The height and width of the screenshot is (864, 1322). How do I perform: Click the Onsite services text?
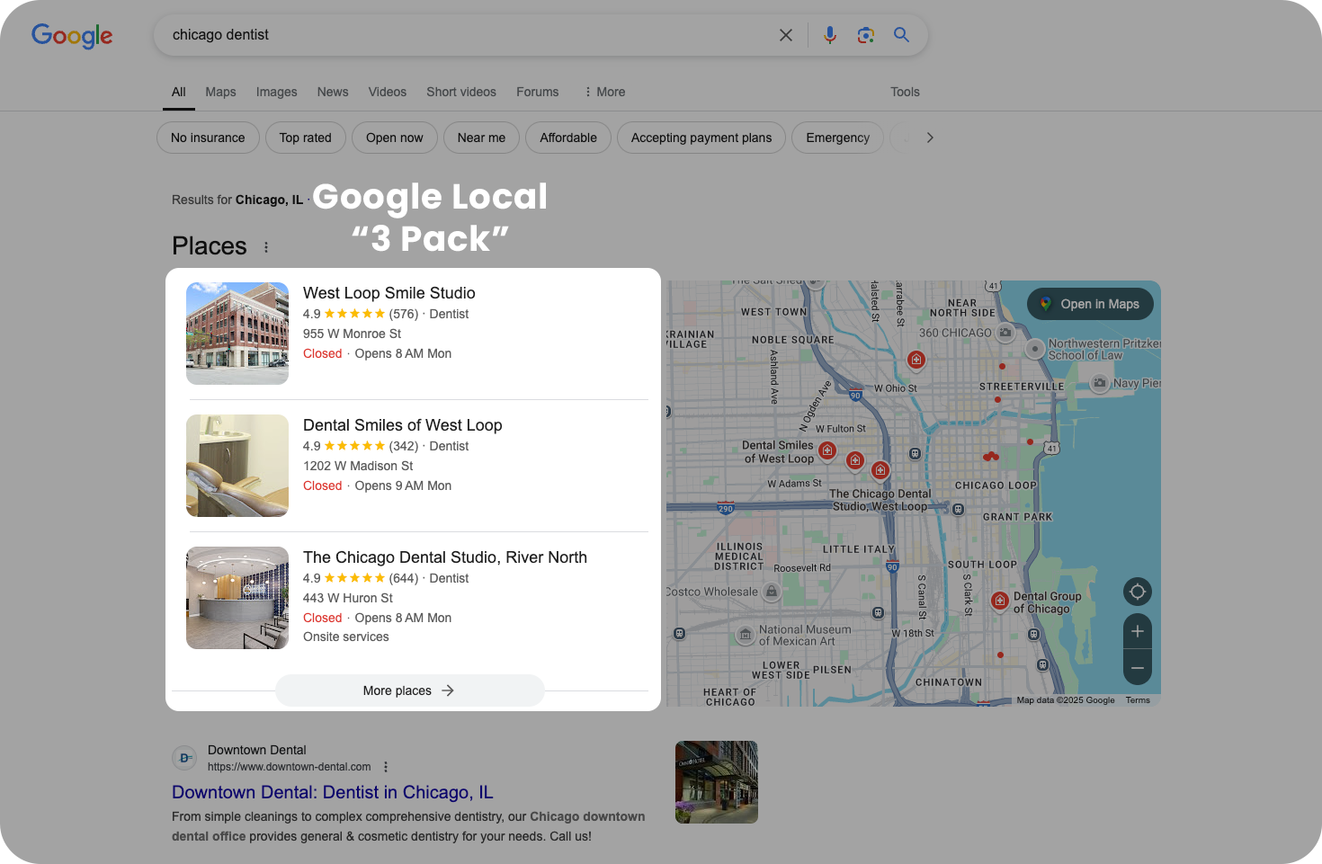(x=346, y=637)
